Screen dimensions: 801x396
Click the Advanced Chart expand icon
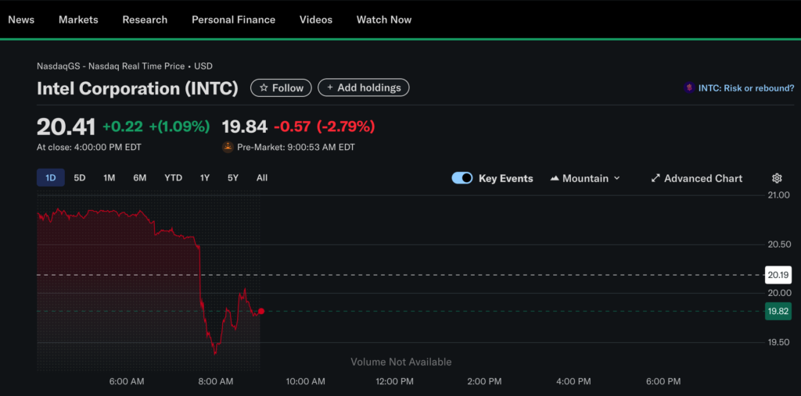pos(656,178)
